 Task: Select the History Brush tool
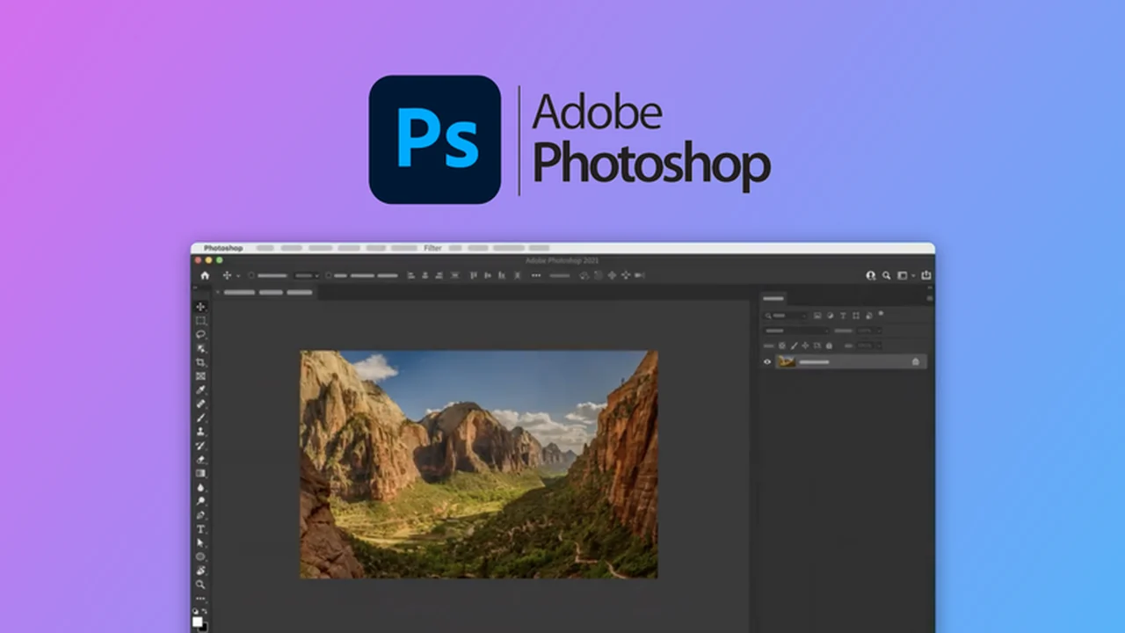click(x=200, y=446)
